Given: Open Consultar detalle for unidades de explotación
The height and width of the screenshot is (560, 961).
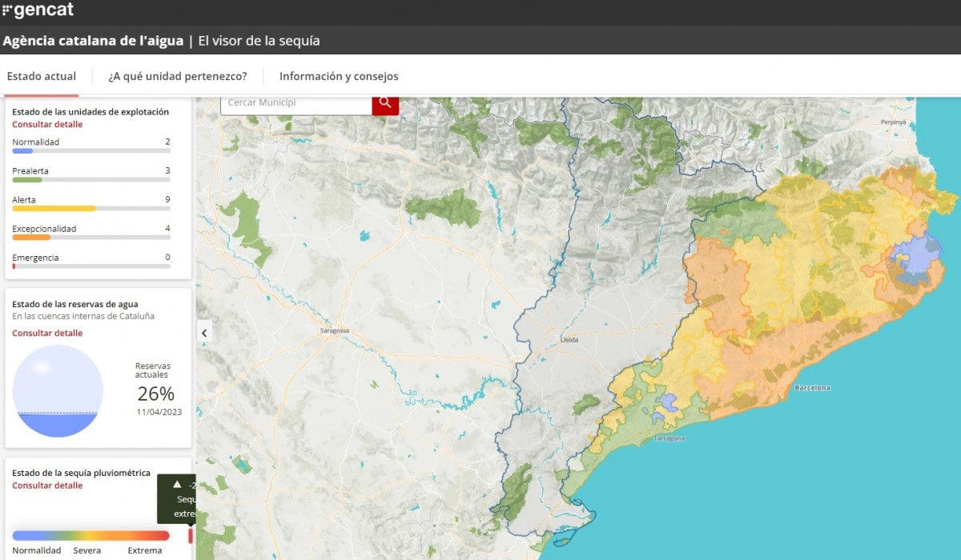Looking at the screenshot, I should [x=47, y=124].
